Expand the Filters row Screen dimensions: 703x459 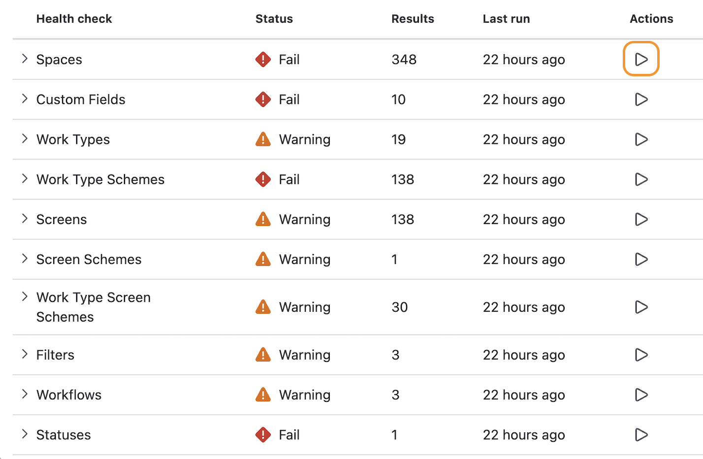pyautogui.click(x=25, y=354)
